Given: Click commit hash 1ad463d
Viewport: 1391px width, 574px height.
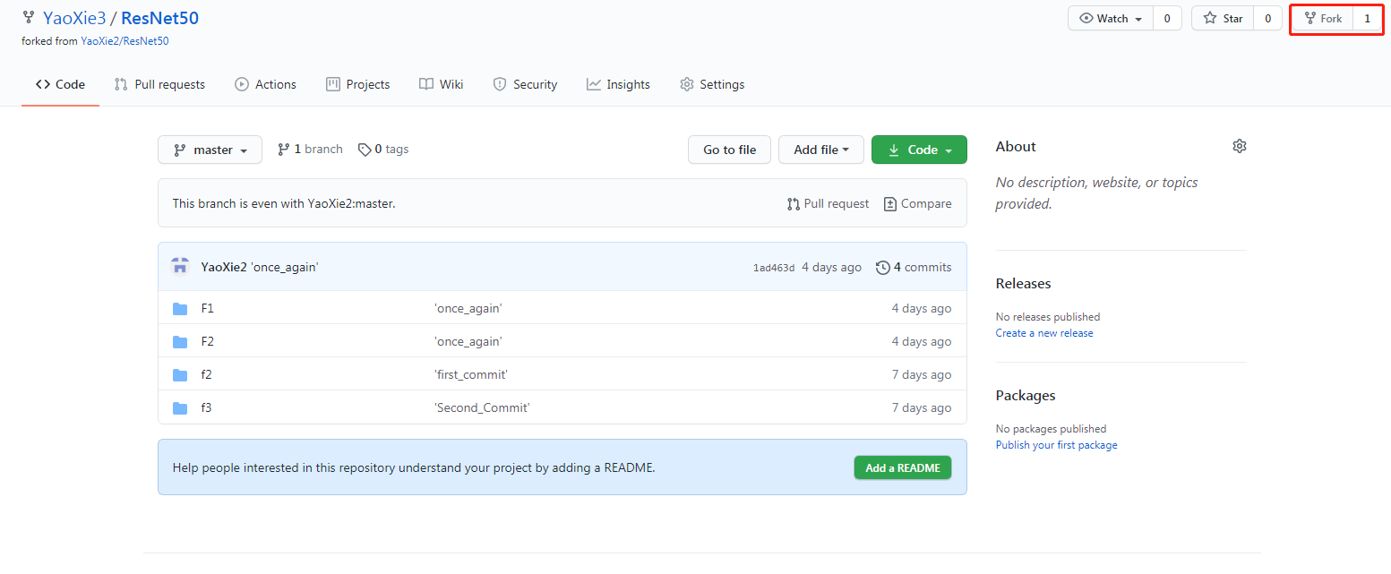Looking at the screenshot, I should coord(774,268).
